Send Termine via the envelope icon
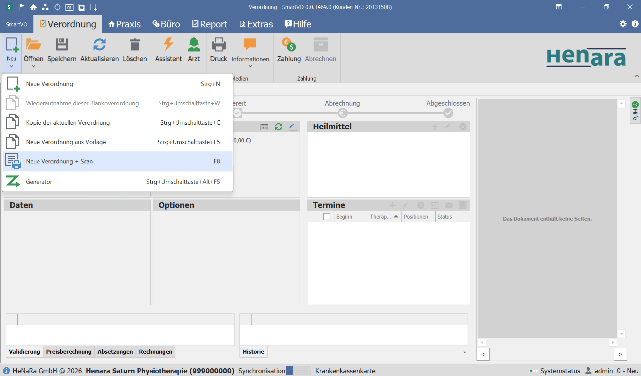The image size is (641, 376). 449,205
